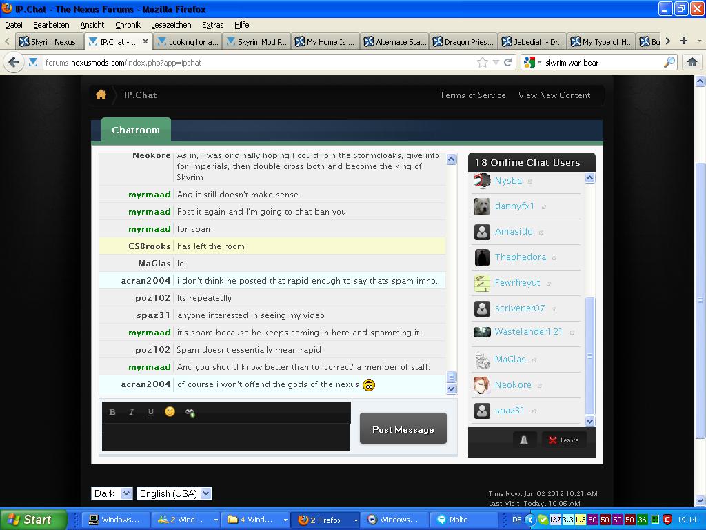Click the red C tray icon
This screenshot has width=706, height=530.
pyautogui.click(x=667, y=520)
